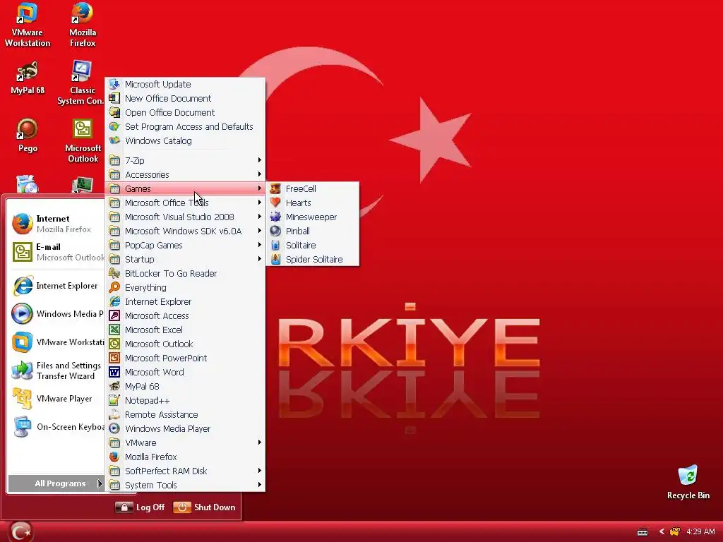This screenshot has height=542, width=723.
Task: Open Classic System Con. desktop shortcut
Action: [x=80, y=83]
